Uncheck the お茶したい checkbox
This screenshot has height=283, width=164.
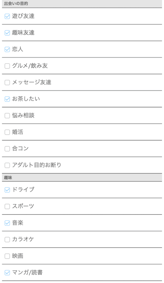click(7, 99)
